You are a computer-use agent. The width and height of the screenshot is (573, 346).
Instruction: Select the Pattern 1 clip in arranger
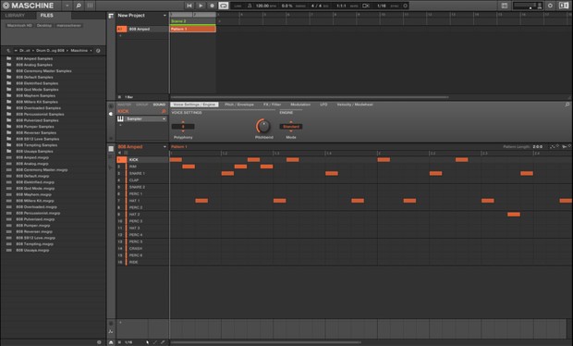[x=192, y=29]
